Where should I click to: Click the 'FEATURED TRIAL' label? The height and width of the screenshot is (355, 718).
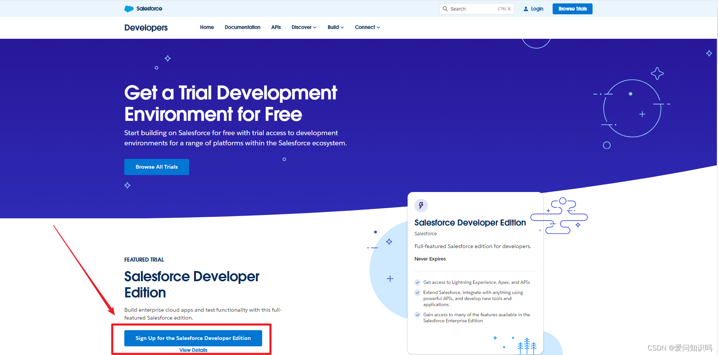pos(144,260)
